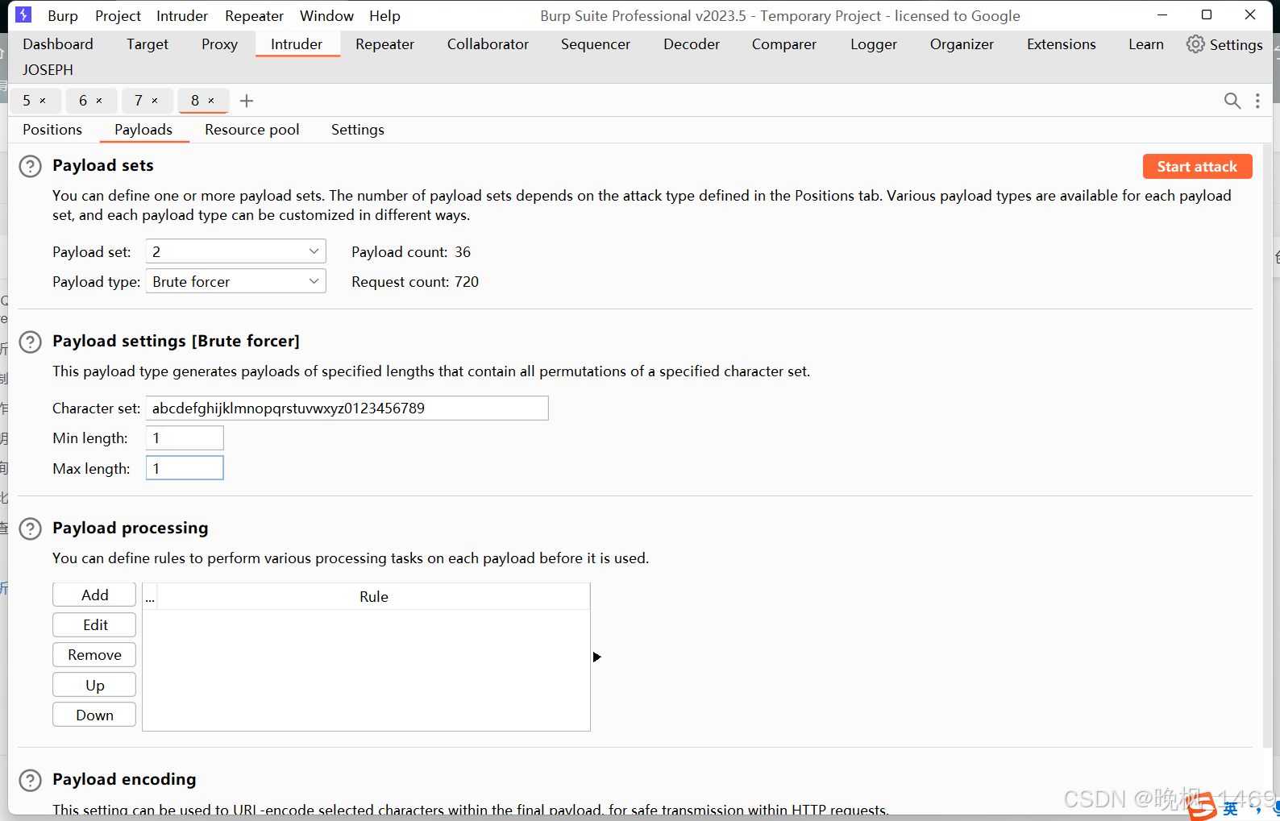Close Intruder tab 8
The height and width of the screenshot is (821, 1280).
point(211,101)
